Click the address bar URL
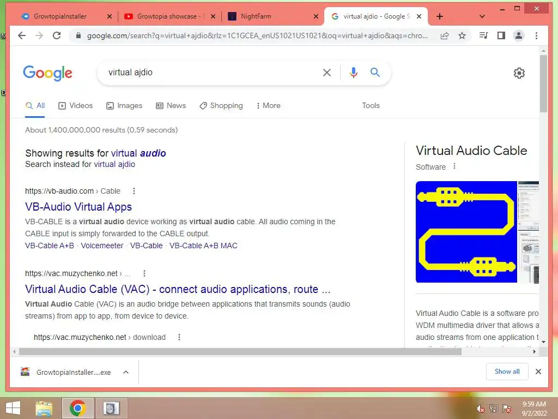The width and height of the screenshot is (558, 419). (x=257, y=35)
